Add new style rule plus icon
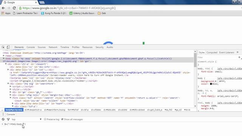Viewport: 242px width, 136px height. (239, 57)
